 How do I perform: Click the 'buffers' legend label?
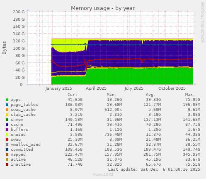click(19, 130)
